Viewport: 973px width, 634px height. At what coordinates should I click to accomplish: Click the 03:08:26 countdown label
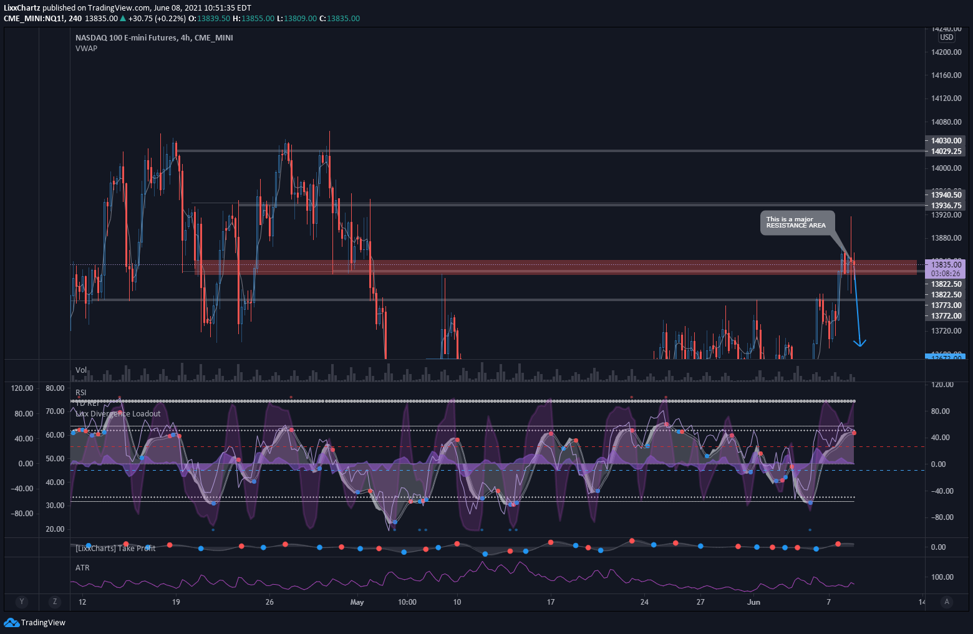[946, 274]
